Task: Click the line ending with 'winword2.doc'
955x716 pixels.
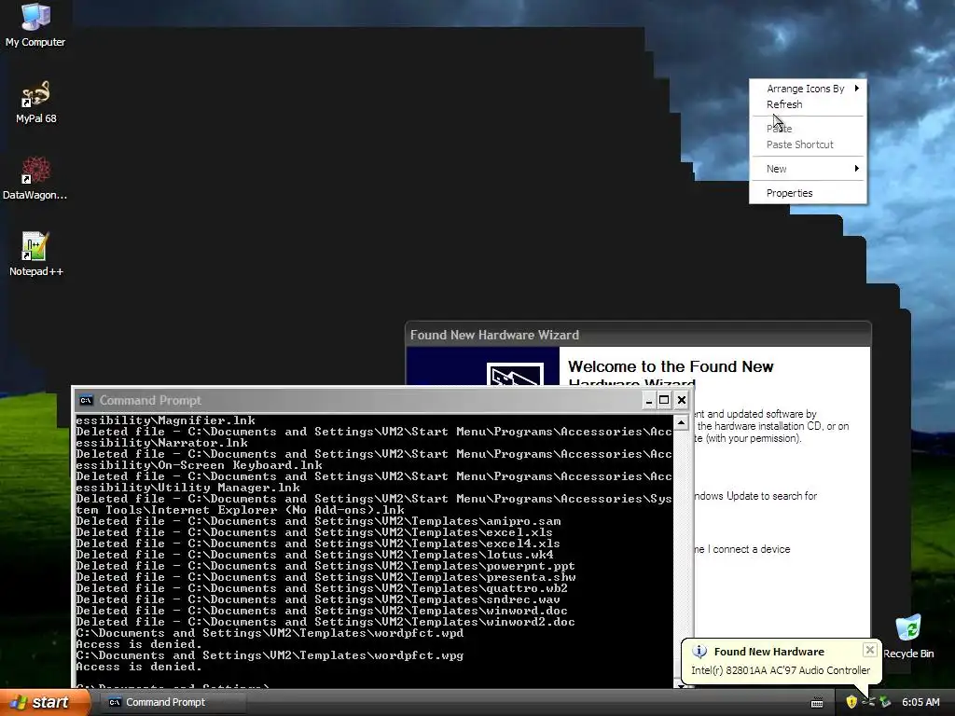Action: pyautogui.click(x=325, y=622)
